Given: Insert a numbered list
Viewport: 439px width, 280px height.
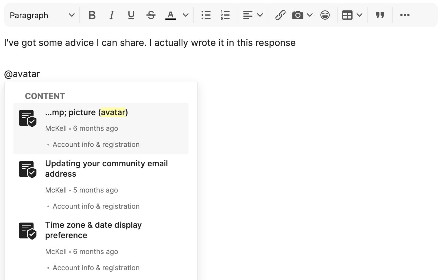Looking at the screenshot, I should tap(225, 15).
